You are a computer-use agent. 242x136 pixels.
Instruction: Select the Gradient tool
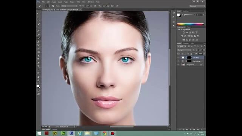click(39, 52)
